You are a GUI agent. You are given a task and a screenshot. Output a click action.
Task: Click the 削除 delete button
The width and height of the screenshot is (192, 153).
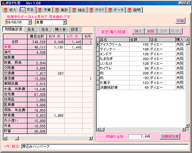click(151, 31)
